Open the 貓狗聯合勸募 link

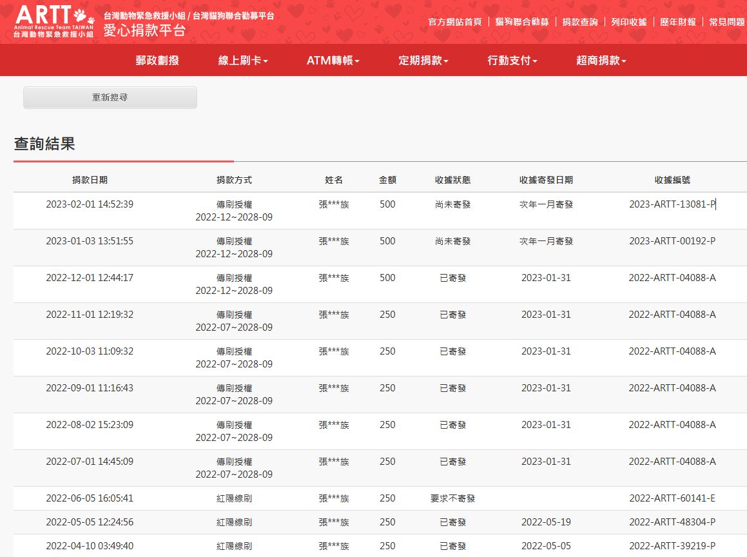click(522, 22)
